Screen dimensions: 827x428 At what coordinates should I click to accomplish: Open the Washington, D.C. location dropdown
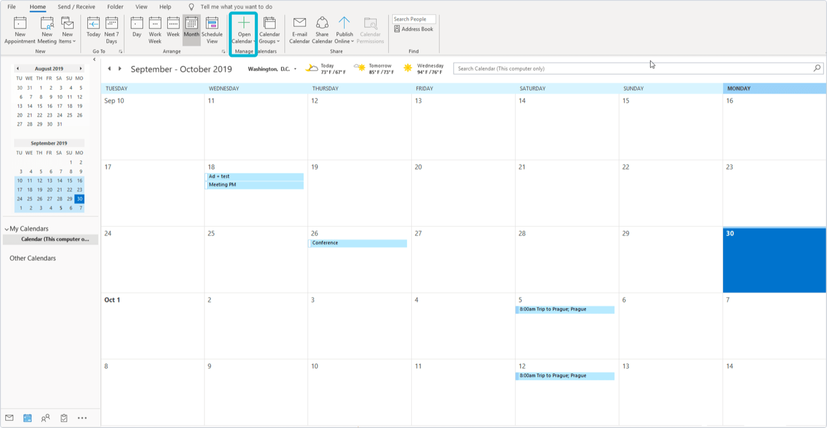[x=295, y=69]
